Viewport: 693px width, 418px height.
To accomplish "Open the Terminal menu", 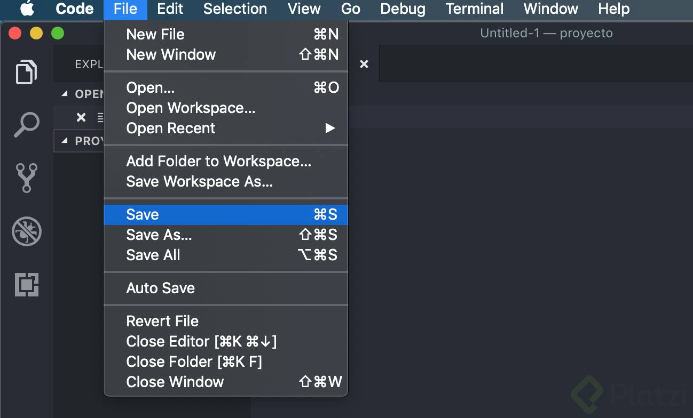I will click(475, 9).
